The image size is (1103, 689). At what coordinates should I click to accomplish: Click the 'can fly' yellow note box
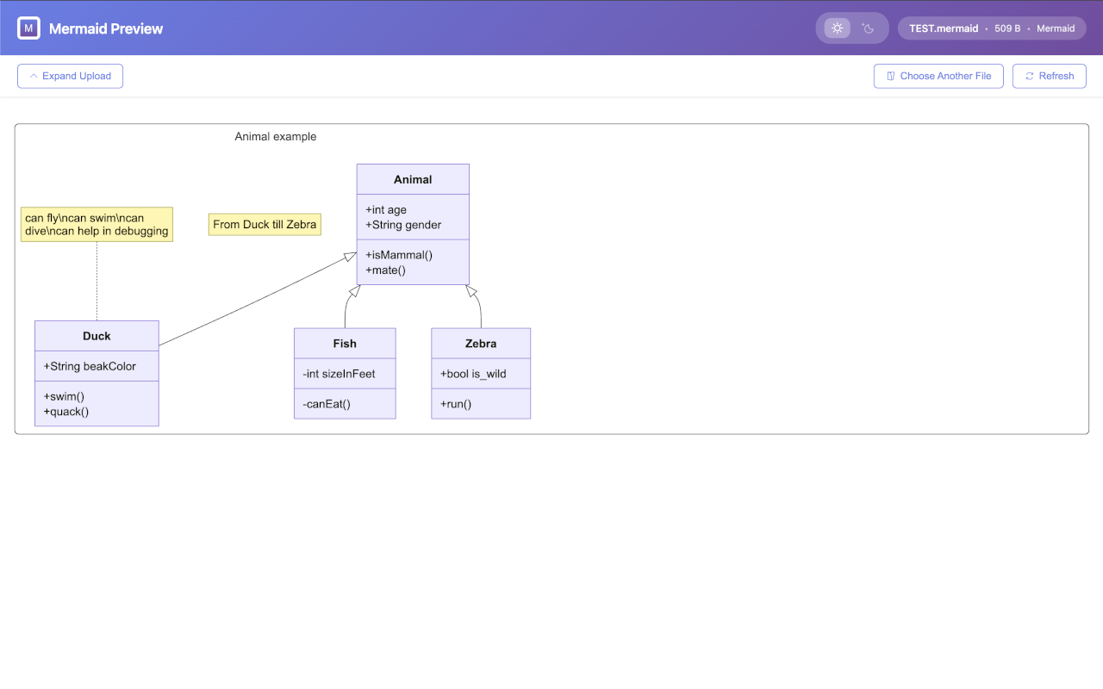pos(97,225)
